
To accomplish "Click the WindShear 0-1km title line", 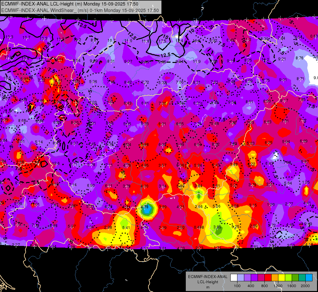I will (80, 10).
